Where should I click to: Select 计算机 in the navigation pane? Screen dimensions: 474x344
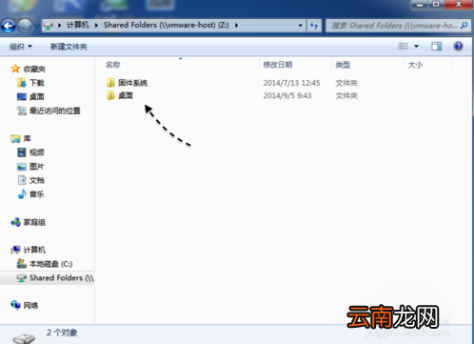(x=34, y=250)
